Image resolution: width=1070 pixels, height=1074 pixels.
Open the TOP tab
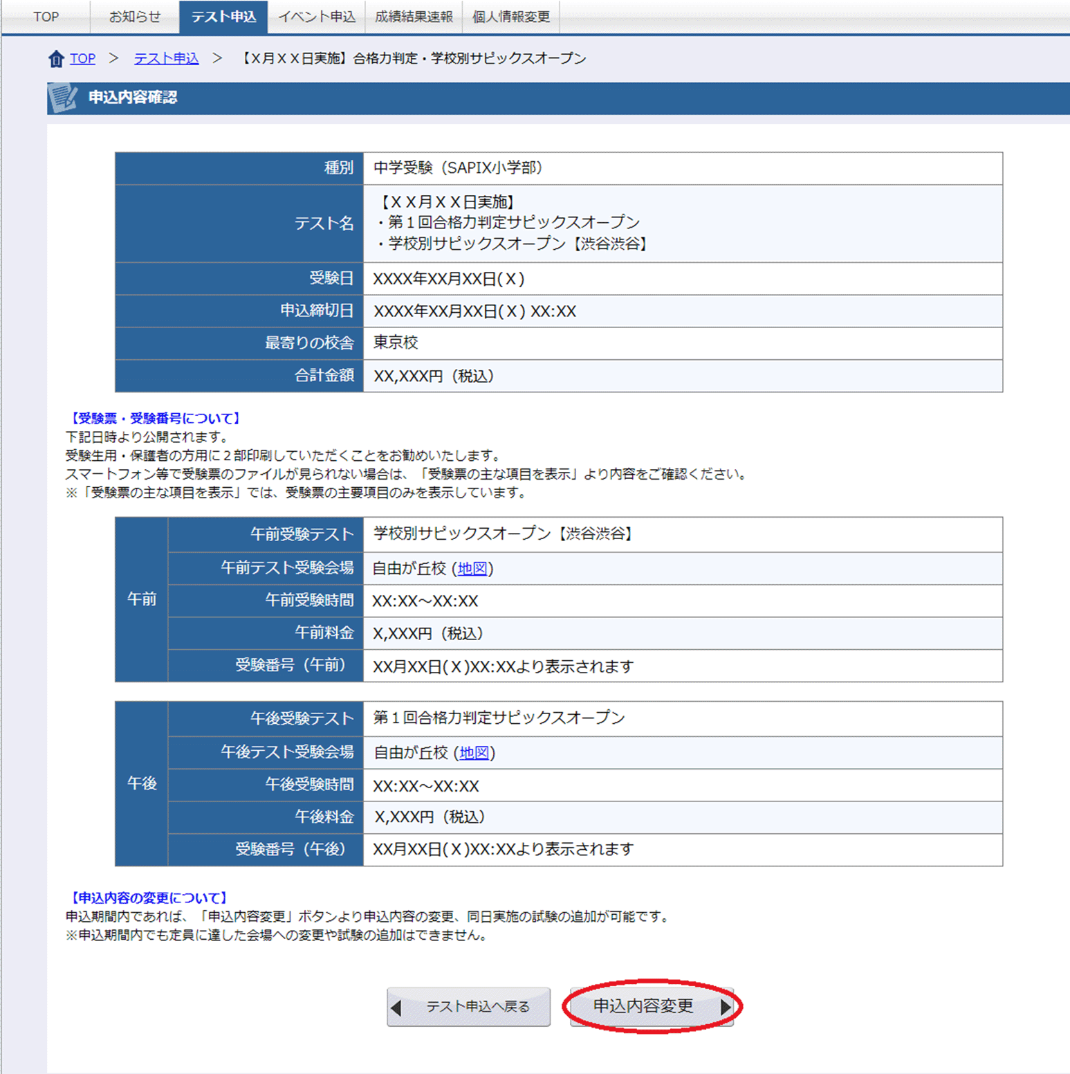[46, 17]
